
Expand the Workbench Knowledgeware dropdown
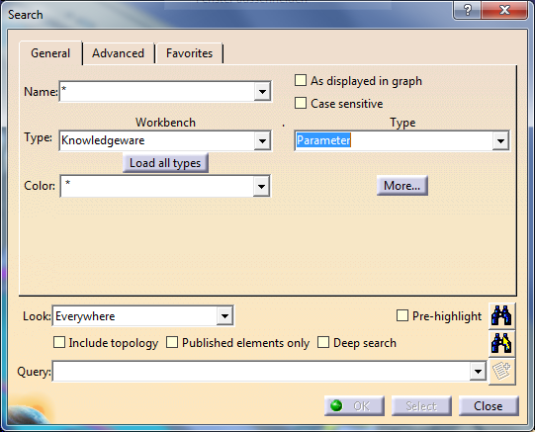point(262,140)
